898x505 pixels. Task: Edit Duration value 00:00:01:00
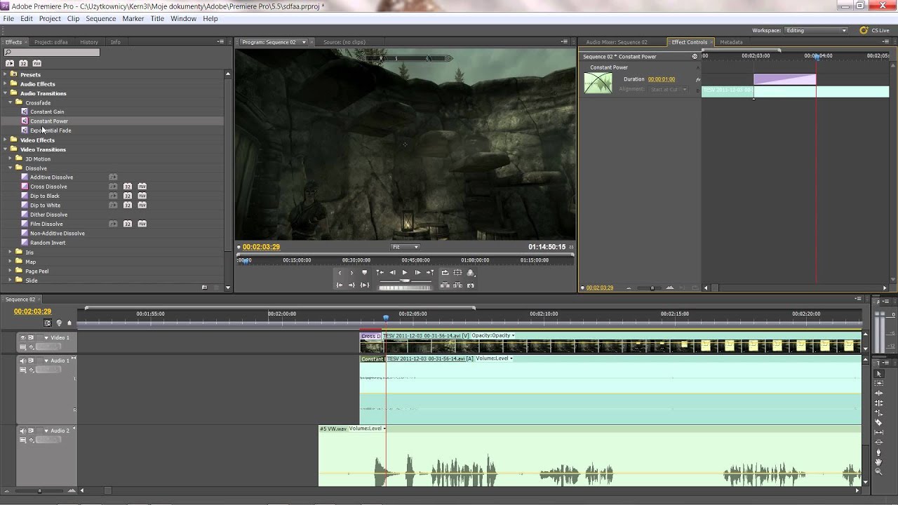pyautogui.click(x=661, y=79)
